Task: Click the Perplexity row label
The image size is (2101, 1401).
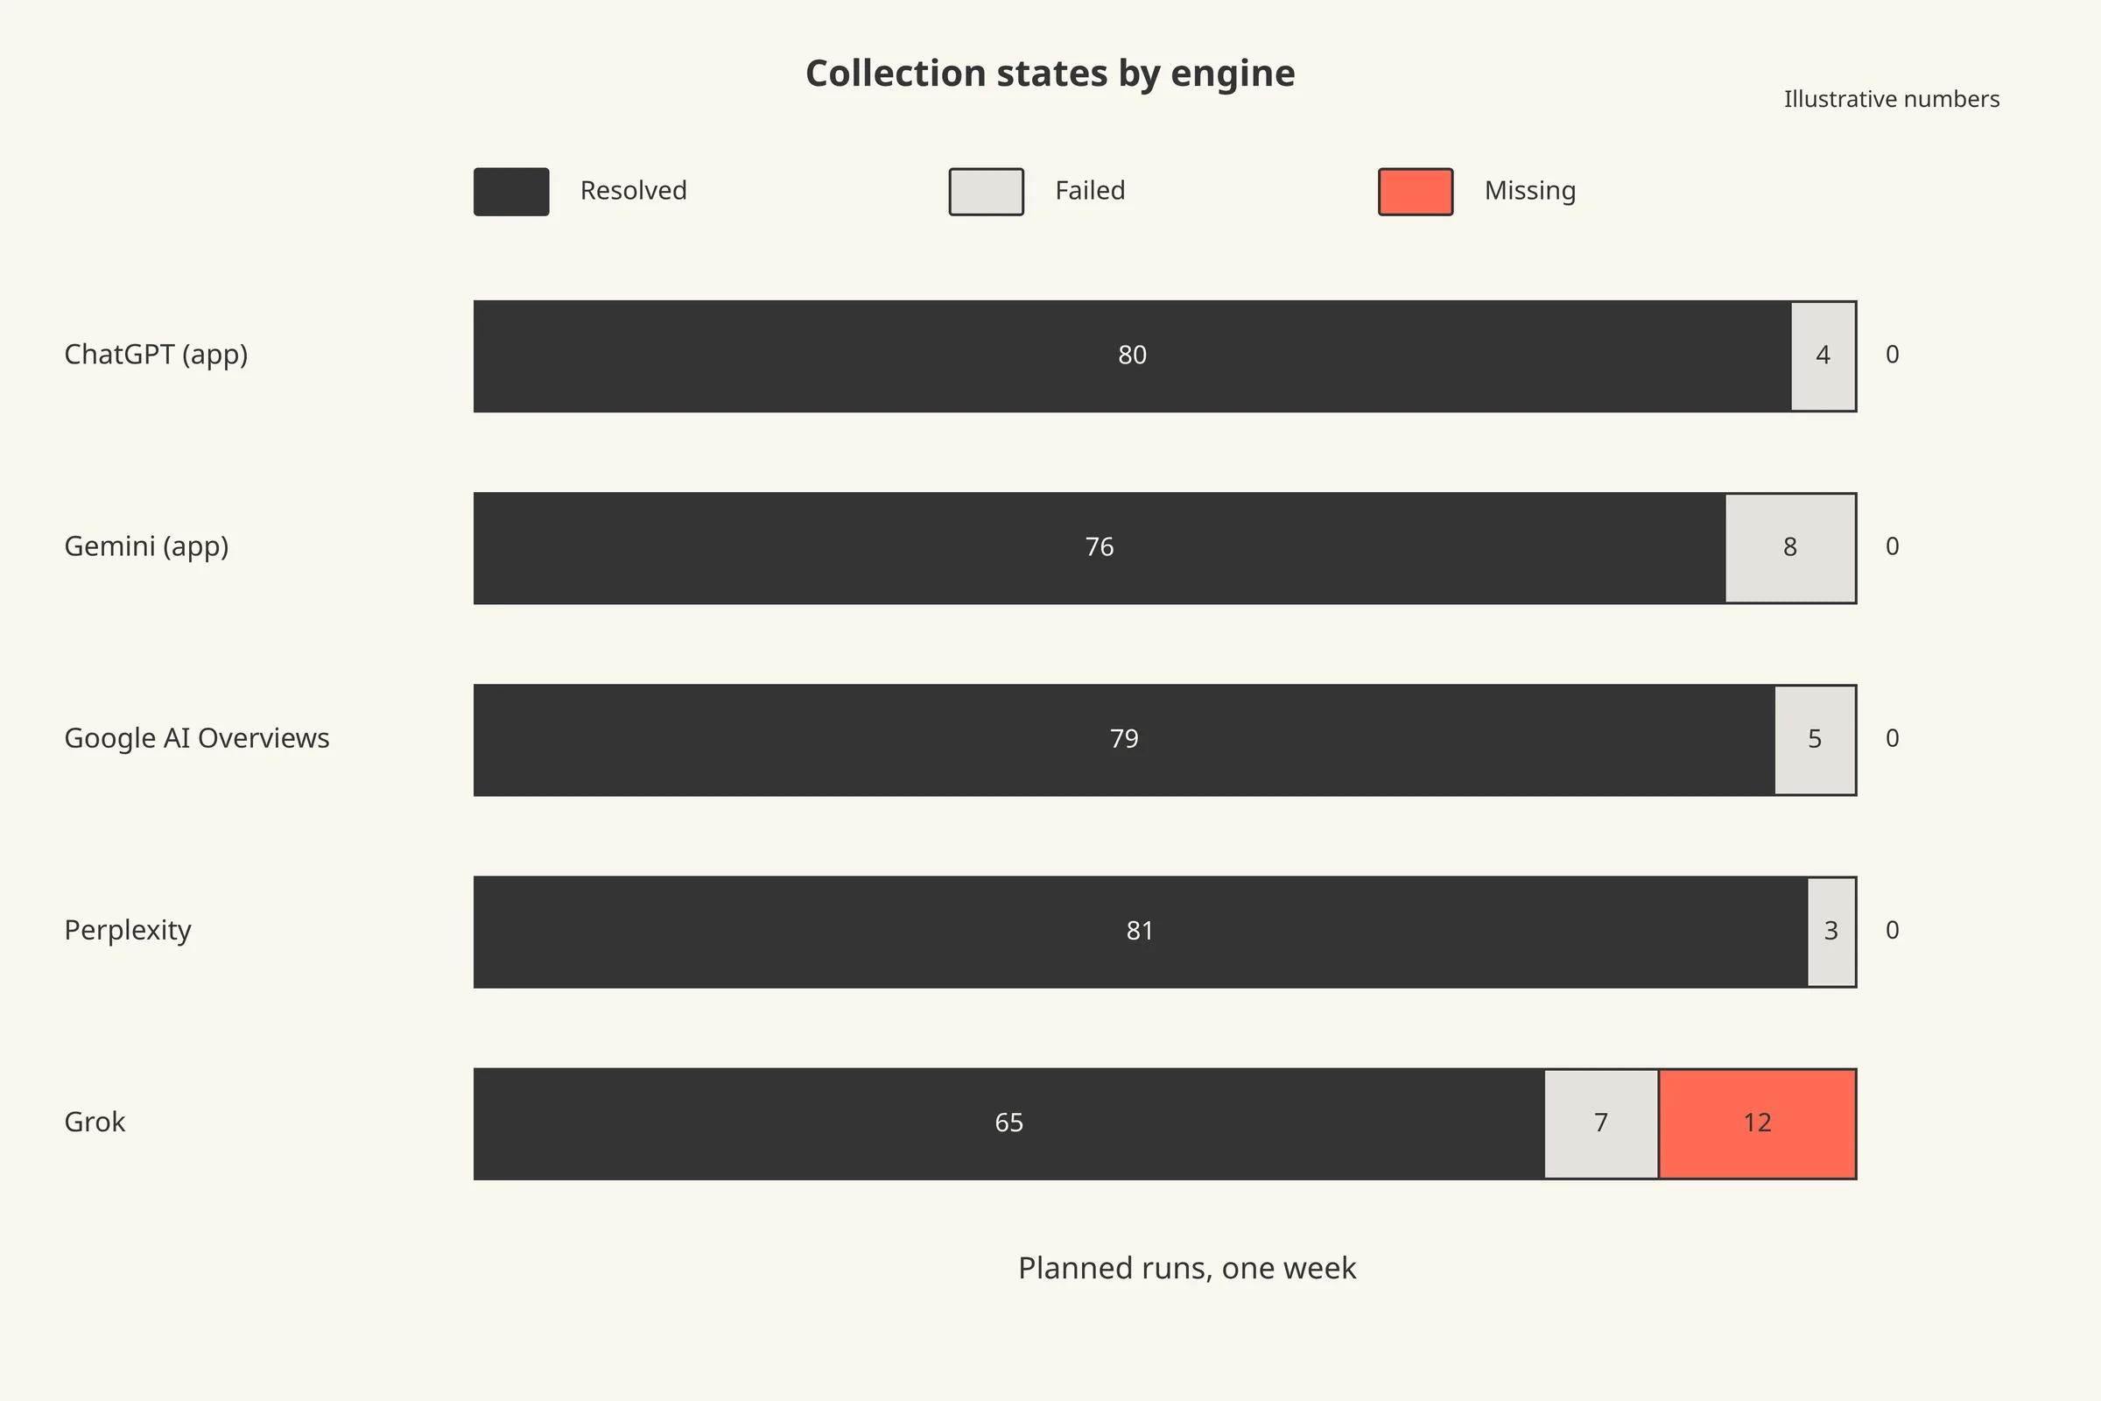Action: 128,931
